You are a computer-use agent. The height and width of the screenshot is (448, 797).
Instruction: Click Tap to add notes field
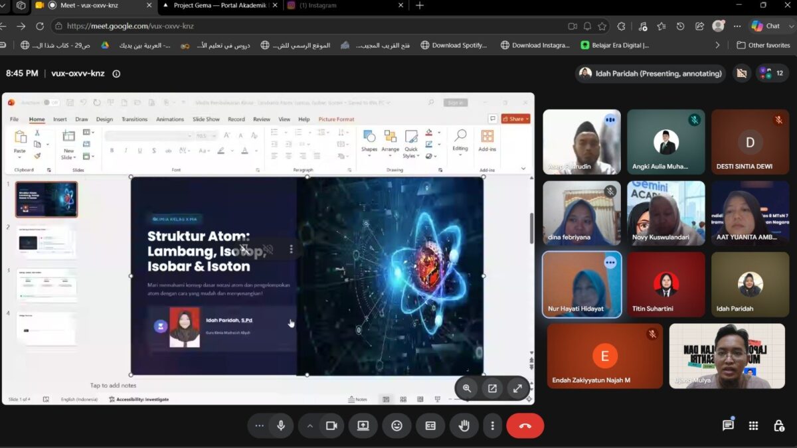tap(114, 386)
